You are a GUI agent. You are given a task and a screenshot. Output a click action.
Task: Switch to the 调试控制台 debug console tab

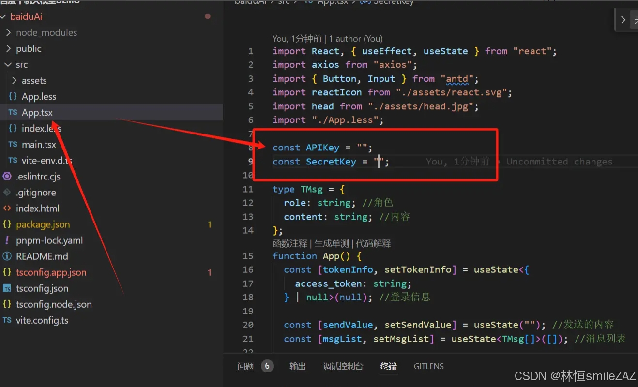(343, 366)
